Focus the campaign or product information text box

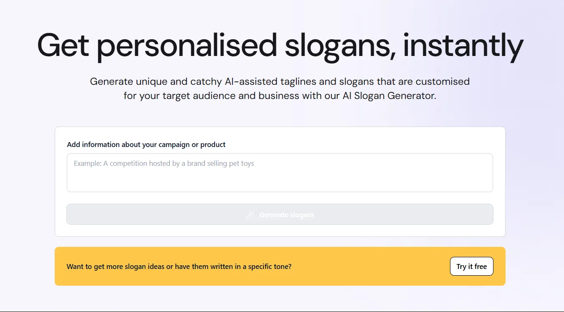pyautogui.click(x=280, y=173)
